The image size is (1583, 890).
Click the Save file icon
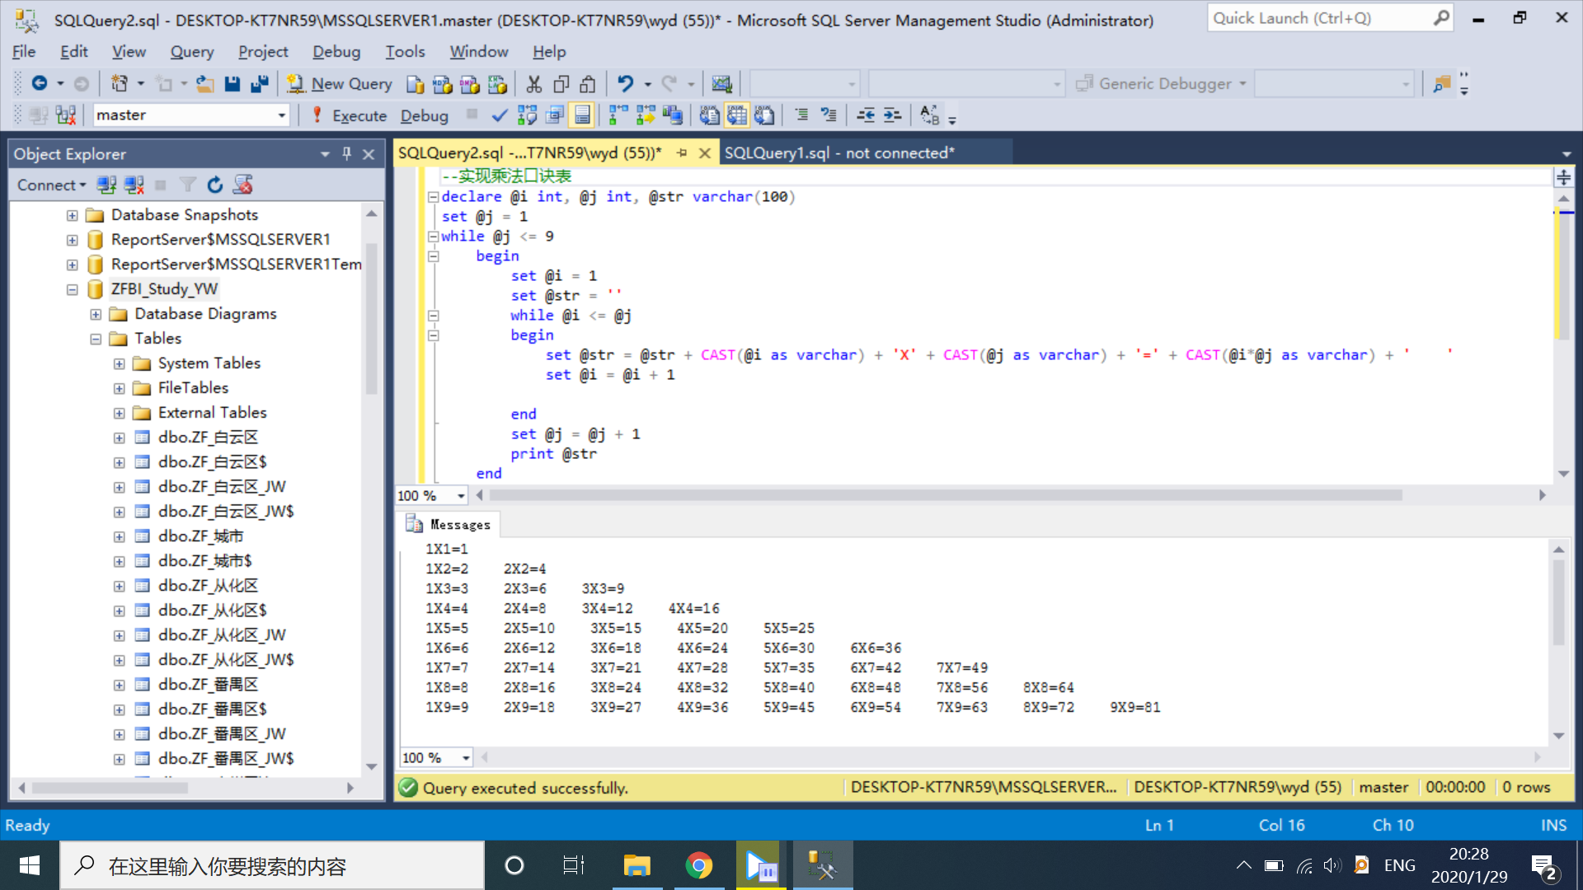point(233,83)
